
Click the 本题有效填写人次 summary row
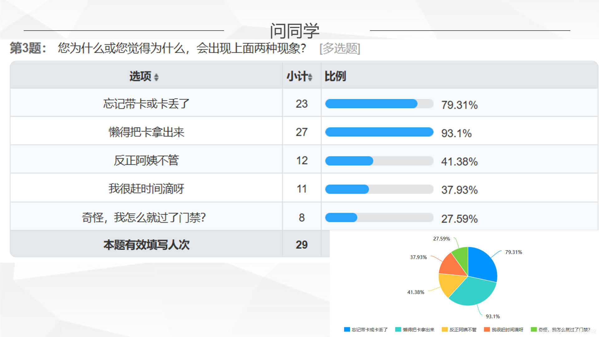147,245
